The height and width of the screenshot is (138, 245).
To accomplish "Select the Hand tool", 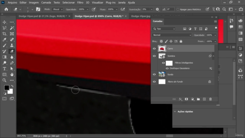I will coord(12,74).
